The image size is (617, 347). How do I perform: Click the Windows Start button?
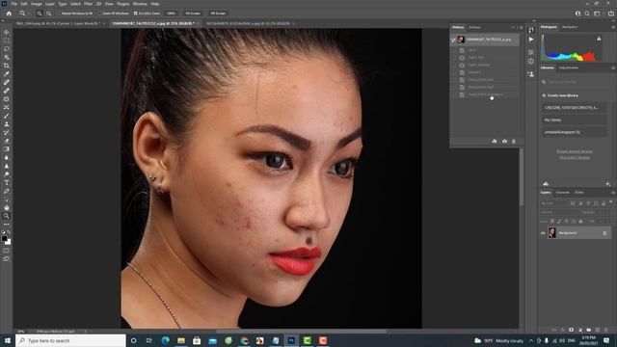(8, 340)
